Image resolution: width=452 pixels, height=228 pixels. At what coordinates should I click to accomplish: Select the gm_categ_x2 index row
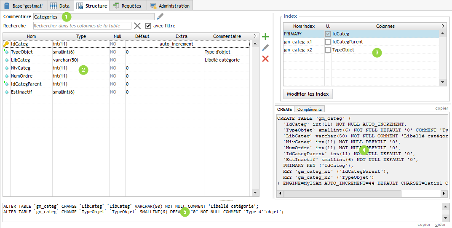(361, 50)
